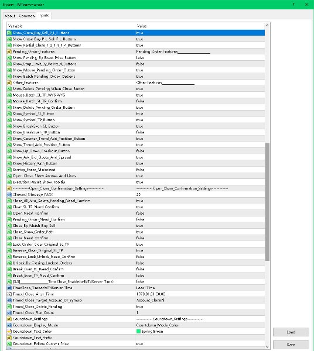The image size is (314, 351).
Task: Click the icon beside Close_Need_Confirm
Action: click(x=9, y=238)
